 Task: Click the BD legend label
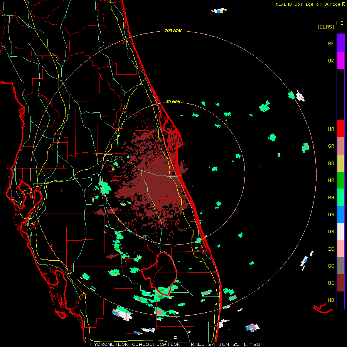331,163
